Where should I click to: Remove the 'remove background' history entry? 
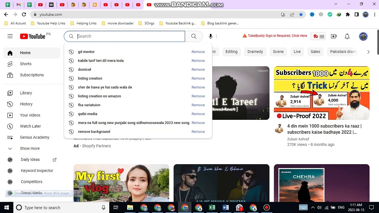[x=198, y=132]
